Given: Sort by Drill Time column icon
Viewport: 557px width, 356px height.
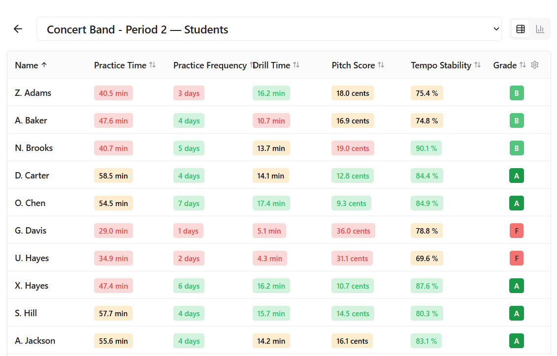Looking at the screenshot, I should [x=296, y=65].
